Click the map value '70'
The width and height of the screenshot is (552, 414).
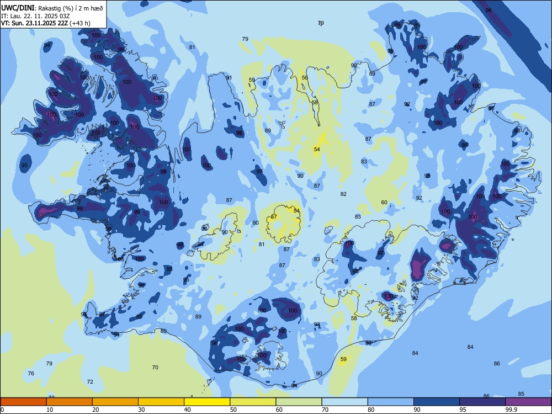[x=155, y=368]
